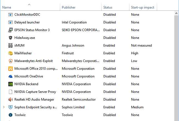Click the HideAway.exe shield icon
This screenshot has height=121, width=179.
click(11, 38)
